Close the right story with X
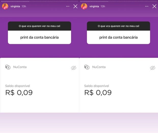The height and width of the screenshot is (133, 158). [154, 6]
